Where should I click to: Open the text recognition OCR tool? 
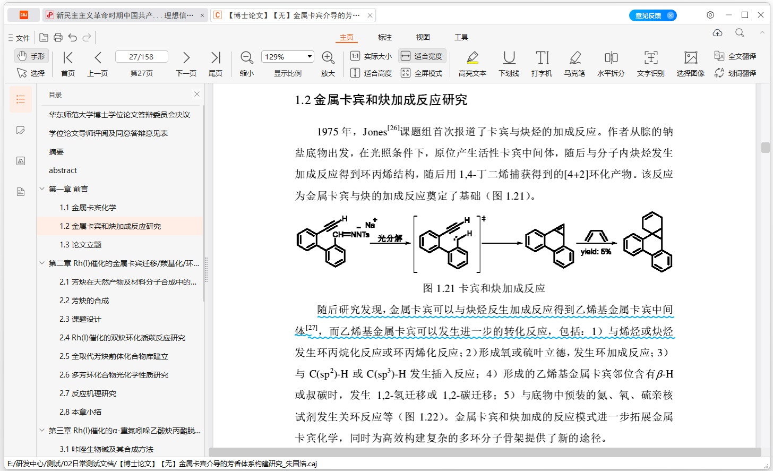click(x=650, y=64)
